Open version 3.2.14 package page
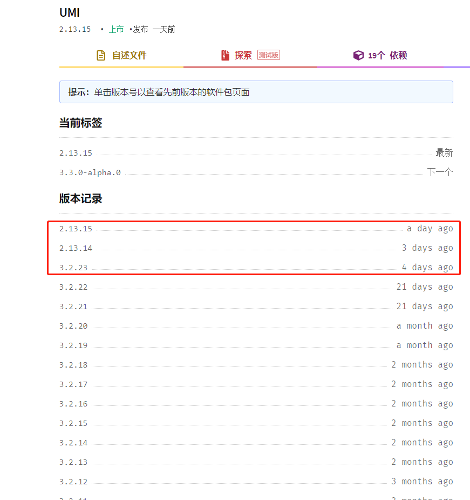The width and height of the screenshot is (470, 500). 73,443
